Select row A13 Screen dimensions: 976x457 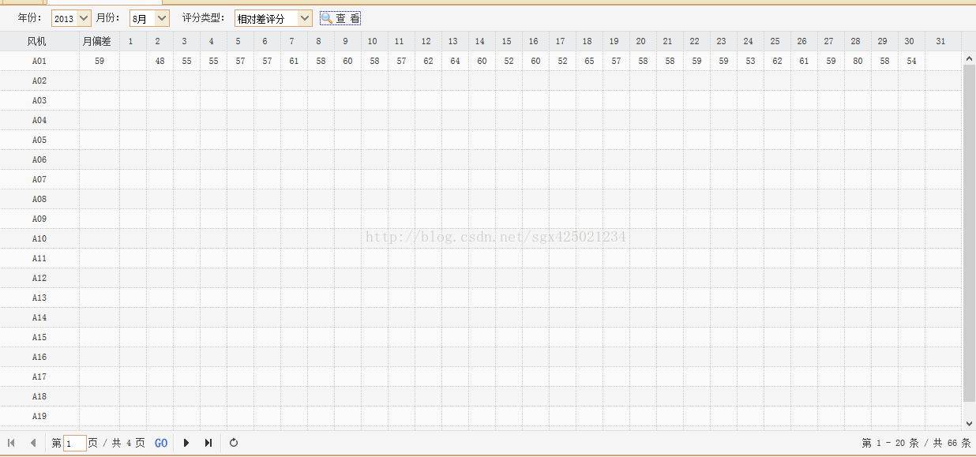[x=481, y=298]
